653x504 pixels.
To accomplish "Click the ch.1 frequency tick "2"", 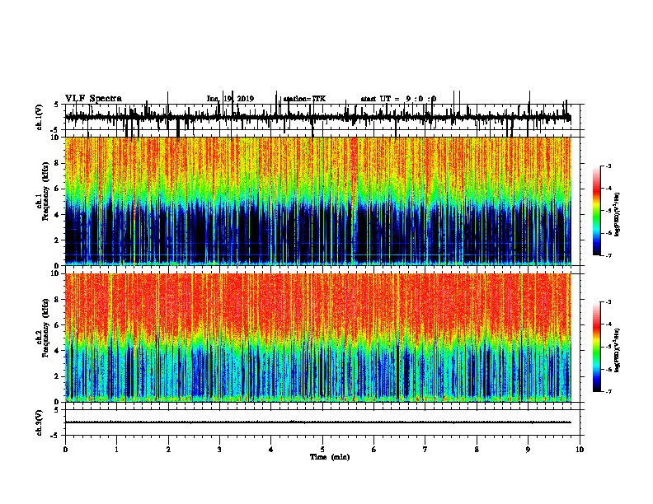I will coord(58,240).
